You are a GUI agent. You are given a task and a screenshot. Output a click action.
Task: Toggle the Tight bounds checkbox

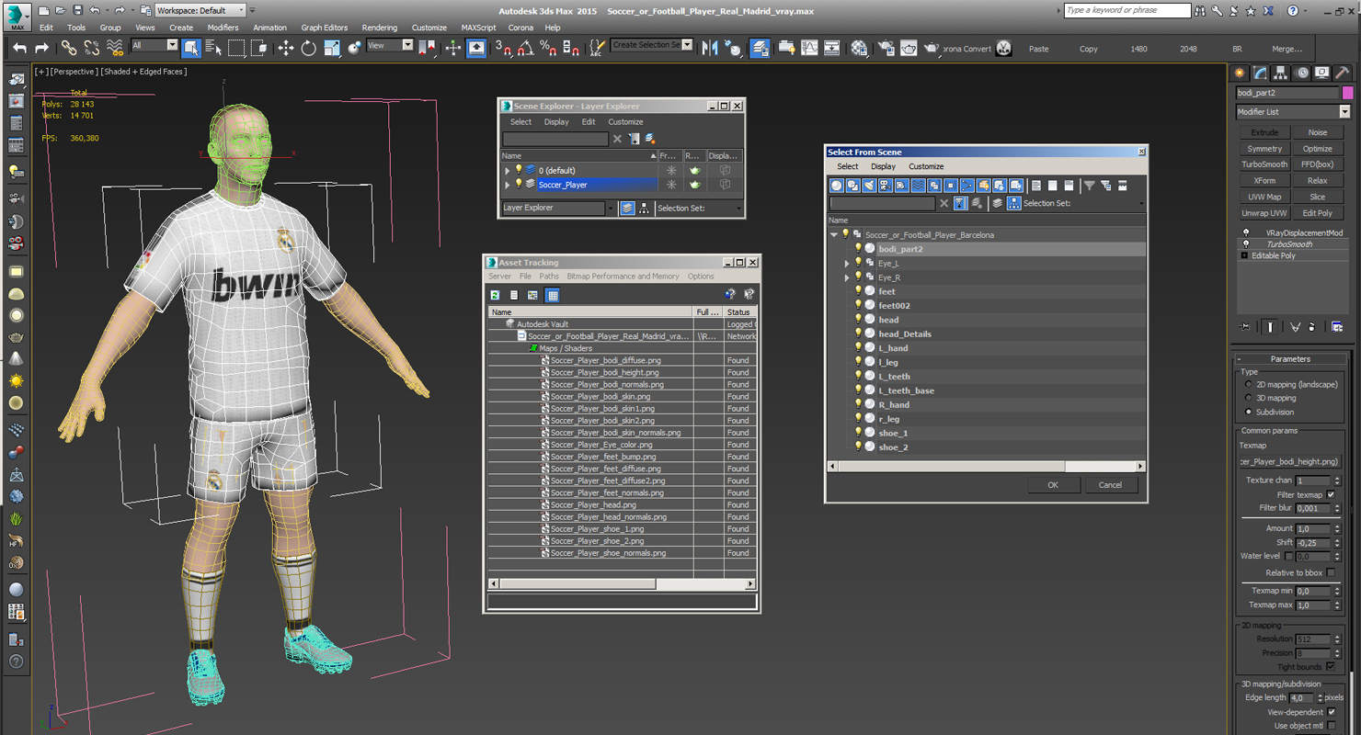click(1331, 666)
